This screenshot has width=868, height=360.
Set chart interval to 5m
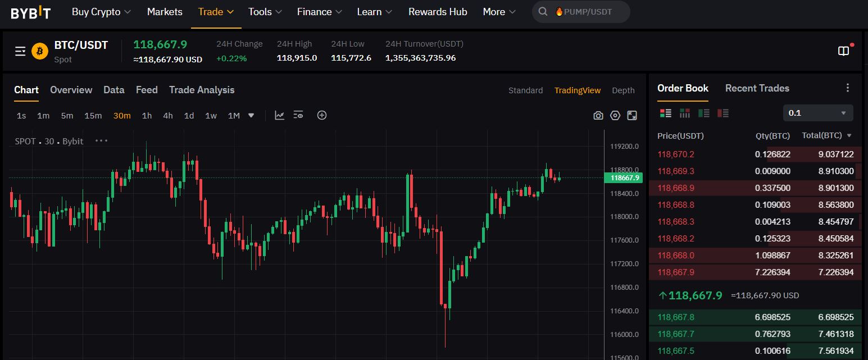click(67, 116)
